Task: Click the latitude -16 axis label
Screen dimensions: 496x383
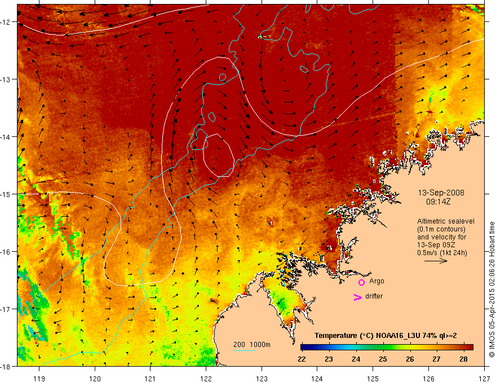Action: 6,252
